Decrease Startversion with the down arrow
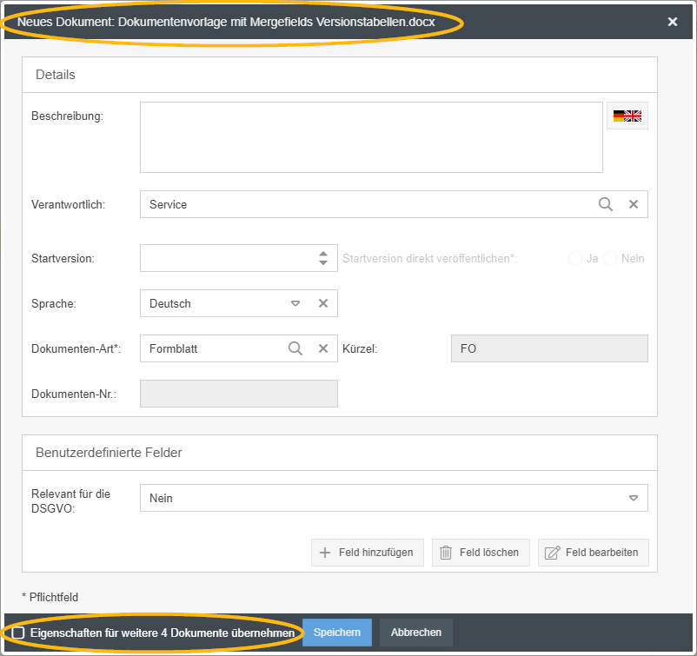Viewport: 697px width, 656px height. click(323, 262)
